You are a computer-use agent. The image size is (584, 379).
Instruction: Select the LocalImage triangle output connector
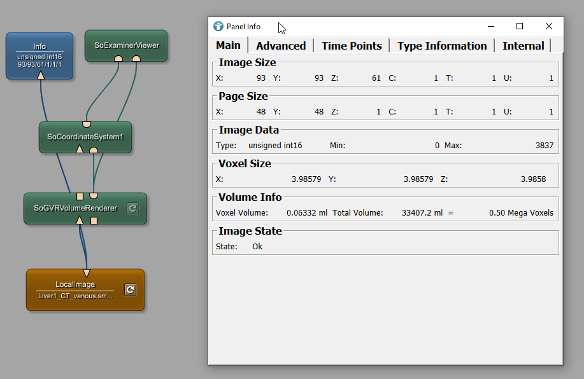pos(86,273)
